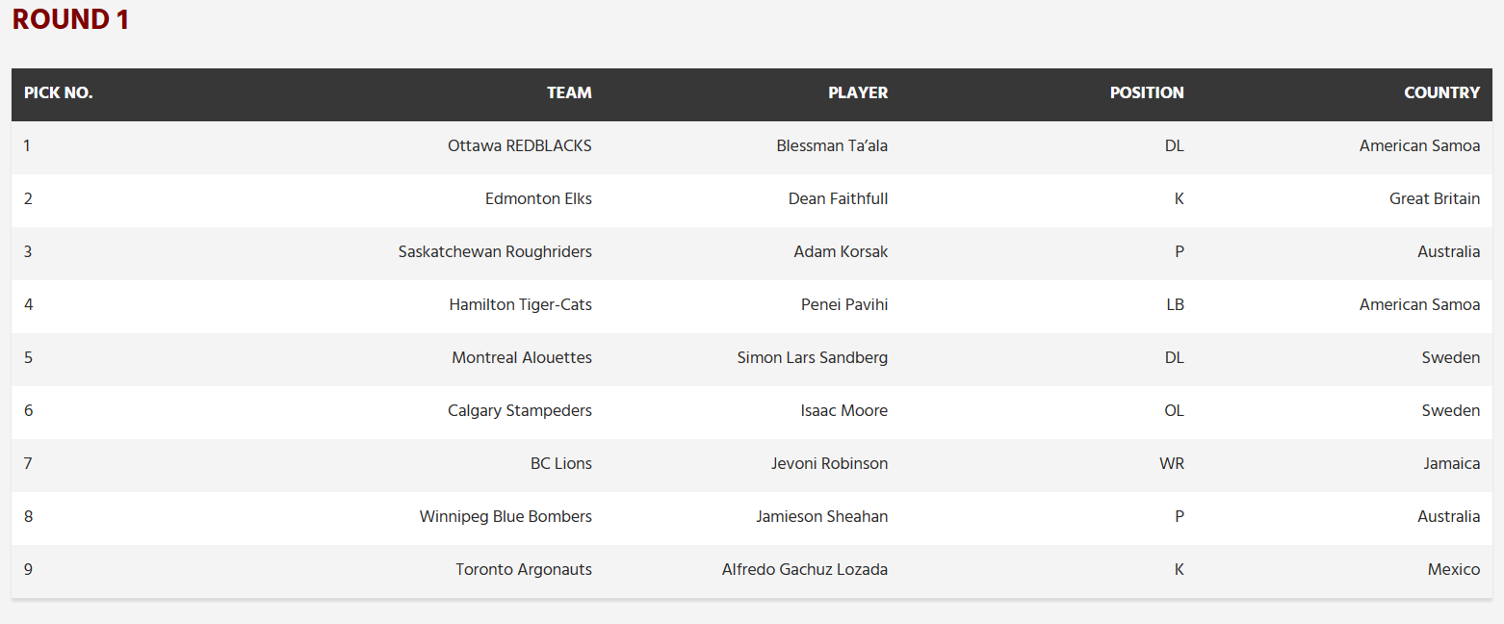Click the POSITION column header
Image resolution: width=1504 pixels, height=624 pixels.
[1147, 93]
